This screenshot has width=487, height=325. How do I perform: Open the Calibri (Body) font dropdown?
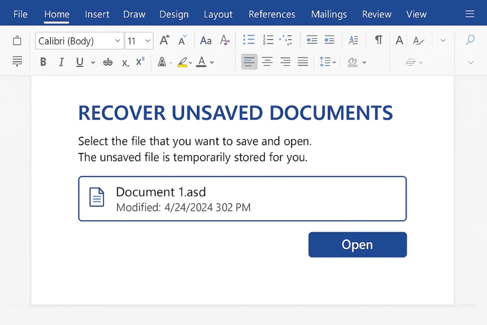point(80,41)
